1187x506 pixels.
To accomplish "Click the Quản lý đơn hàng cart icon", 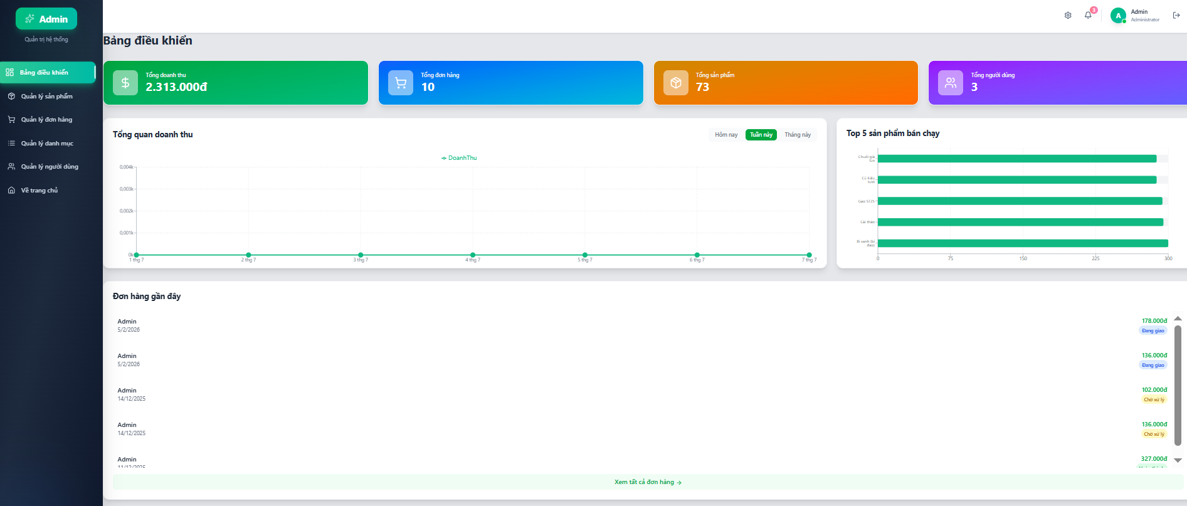I will (11, 119).
